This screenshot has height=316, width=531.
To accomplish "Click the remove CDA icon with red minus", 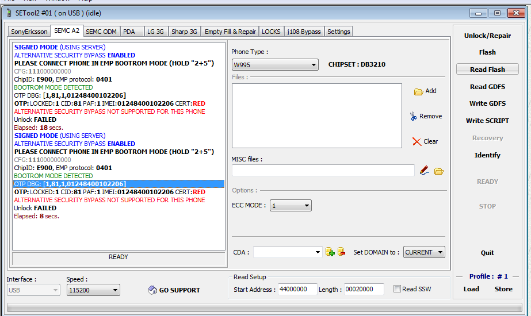I will pos(341,252).
